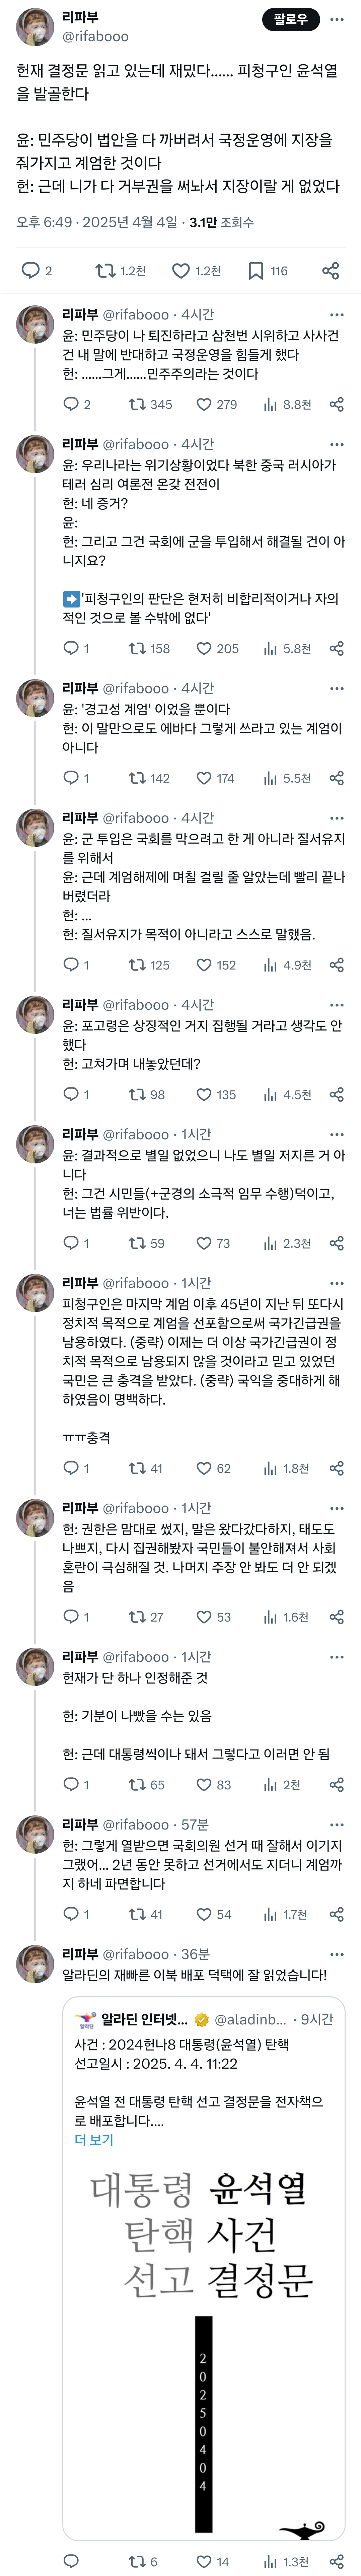This screenshot has width=361, height=2576.
Task: Open more options on the 57분 reply
Action: [x=337, y=1824]
